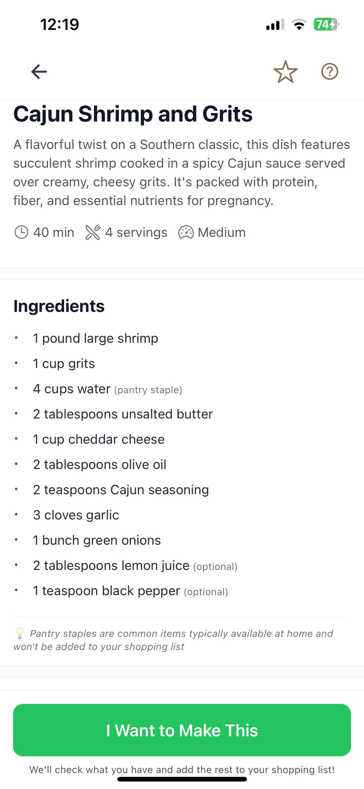The width and height of the screenshot is (364, 789).
Task: Tap the Ingredients section heading
Action: (59, 306)
